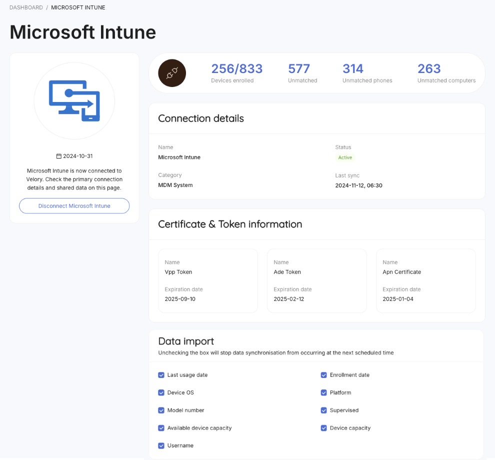Uncheck the Last usage date checkbox
Image resolution: width=495 pixels, height=460 pixels.
click(161, 375)
